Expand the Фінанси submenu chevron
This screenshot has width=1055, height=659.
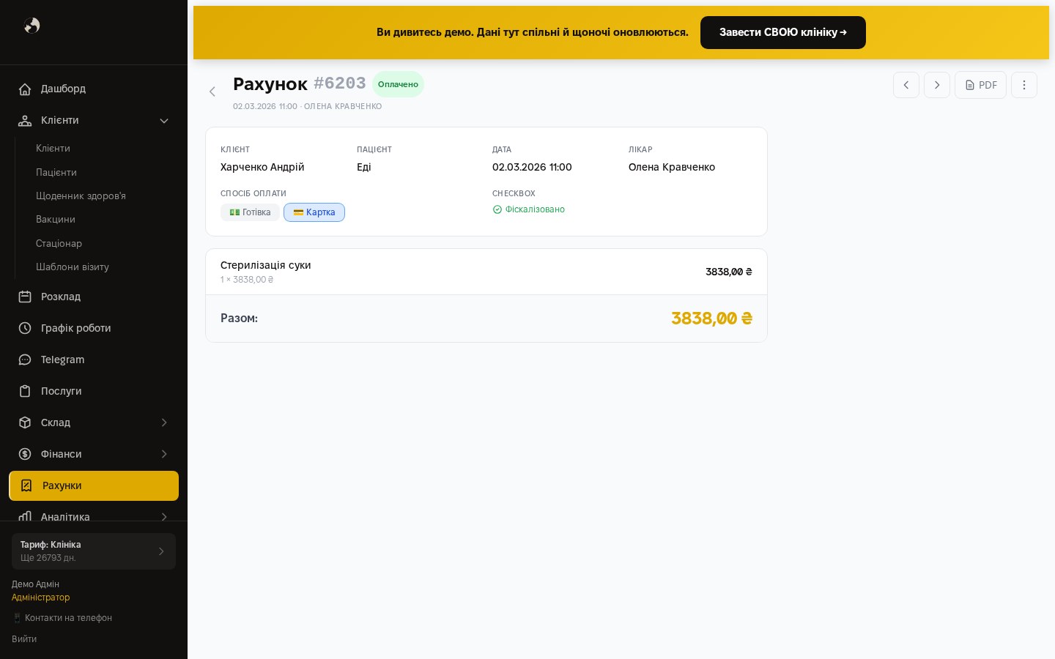click(164, 454)
